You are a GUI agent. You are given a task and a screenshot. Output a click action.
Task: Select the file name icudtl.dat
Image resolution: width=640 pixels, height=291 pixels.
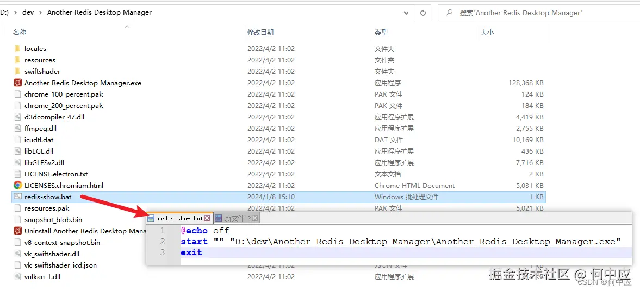(x=39, y=140)
